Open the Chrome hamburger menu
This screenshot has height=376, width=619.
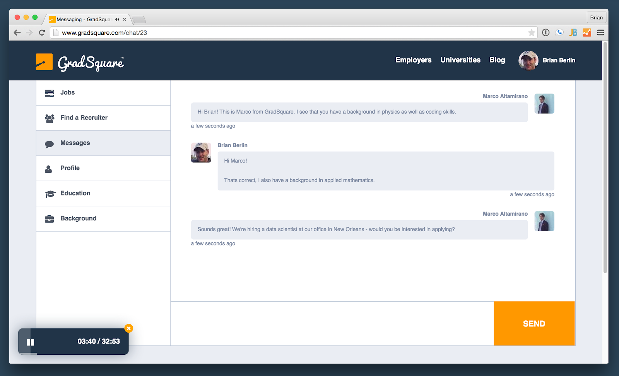click(x=600, y=33)
